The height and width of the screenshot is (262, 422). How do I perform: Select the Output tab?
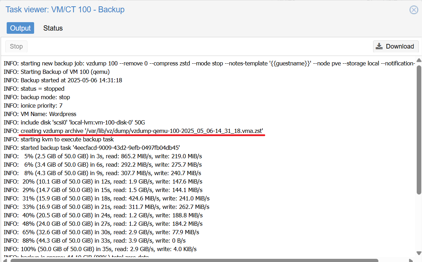coord(20,28)
